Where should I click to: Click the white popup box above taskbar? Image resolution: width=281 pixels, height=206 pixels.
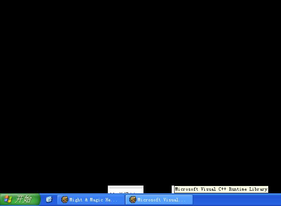point(126,189)
